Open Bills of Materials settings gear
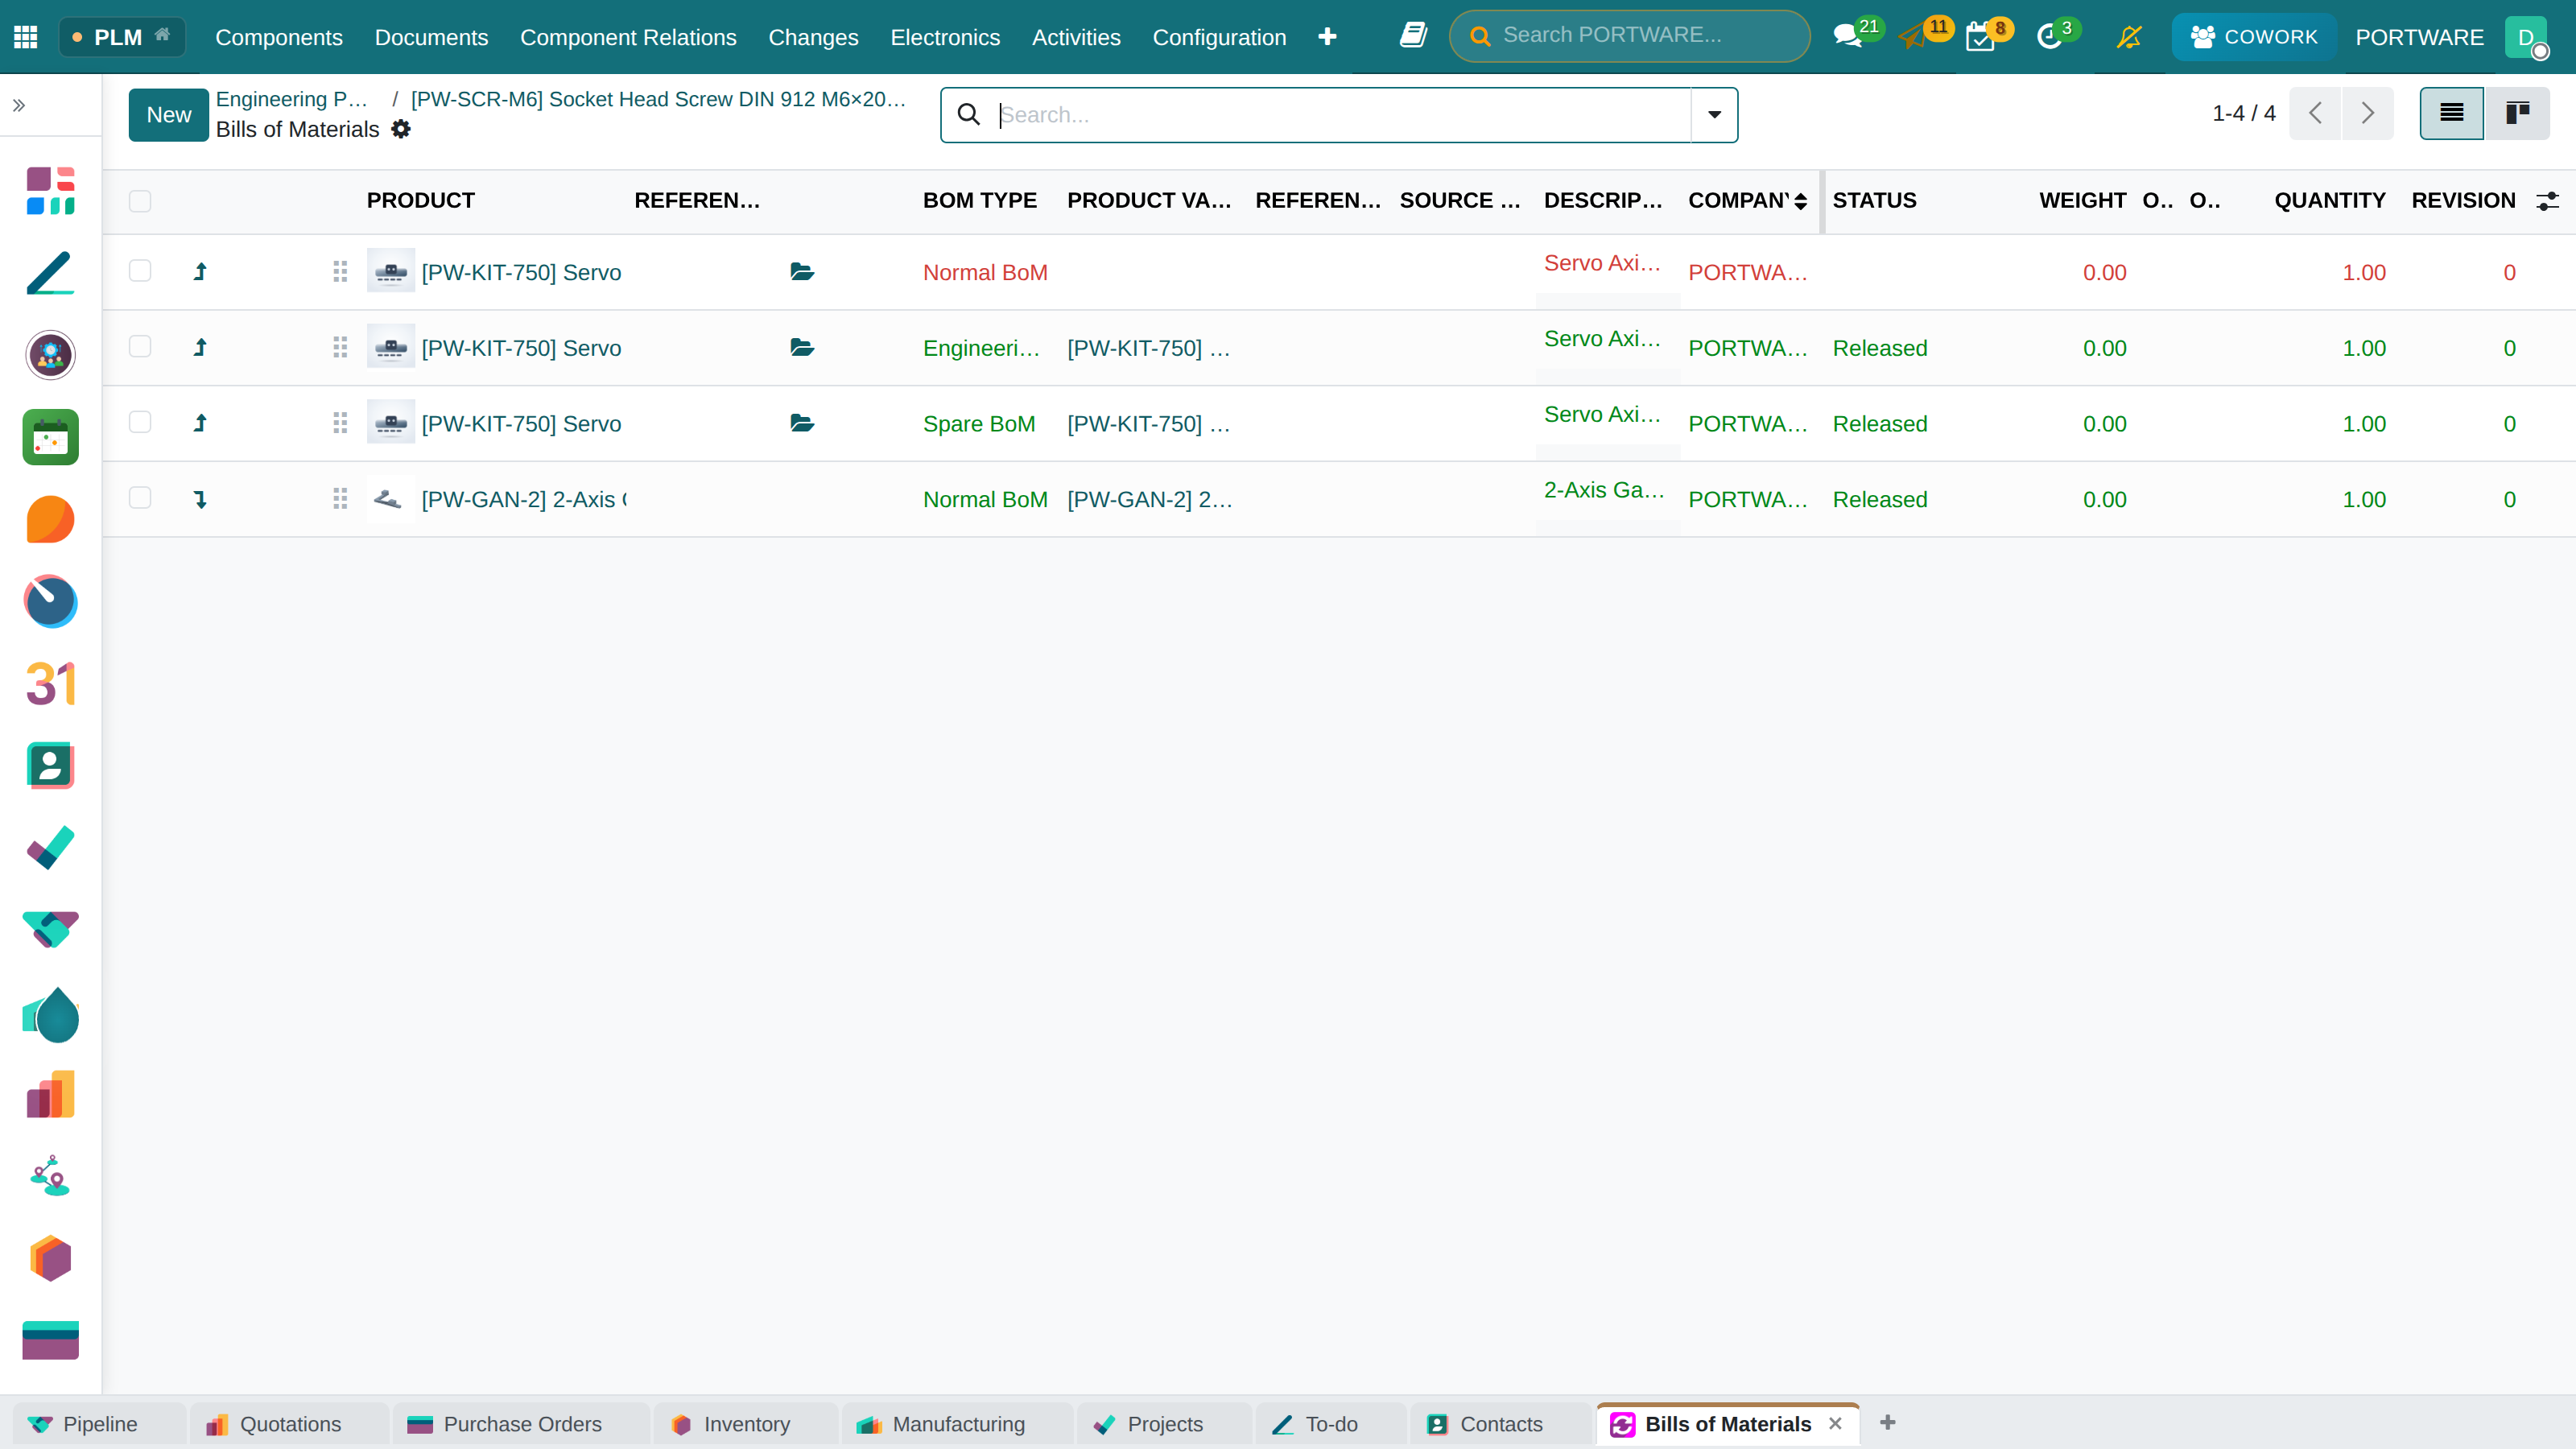 tap(401, 129)
